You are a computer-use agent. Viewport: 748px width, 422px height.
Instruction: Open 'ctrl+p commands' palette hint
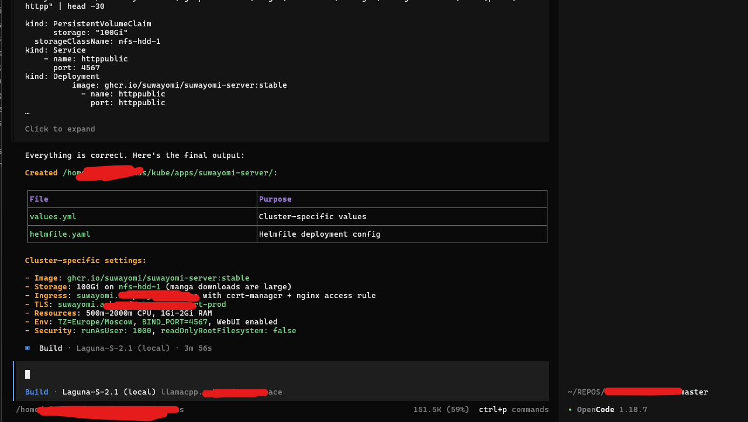coord(513,410)
